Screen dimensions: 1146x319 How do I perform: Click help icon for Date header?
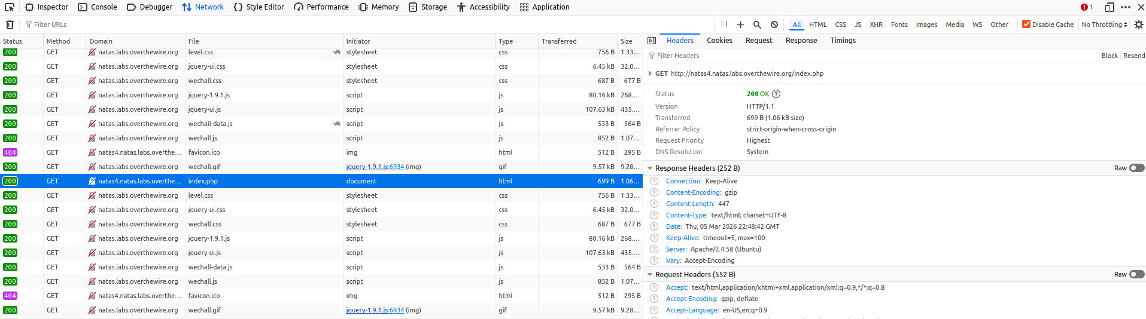(x=654, y=226)
